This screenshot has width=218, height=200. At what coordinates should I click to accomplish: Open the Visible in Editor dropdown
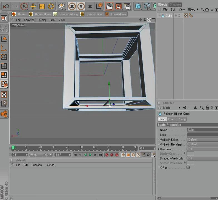pyautogui.click(x=202, y=139)
